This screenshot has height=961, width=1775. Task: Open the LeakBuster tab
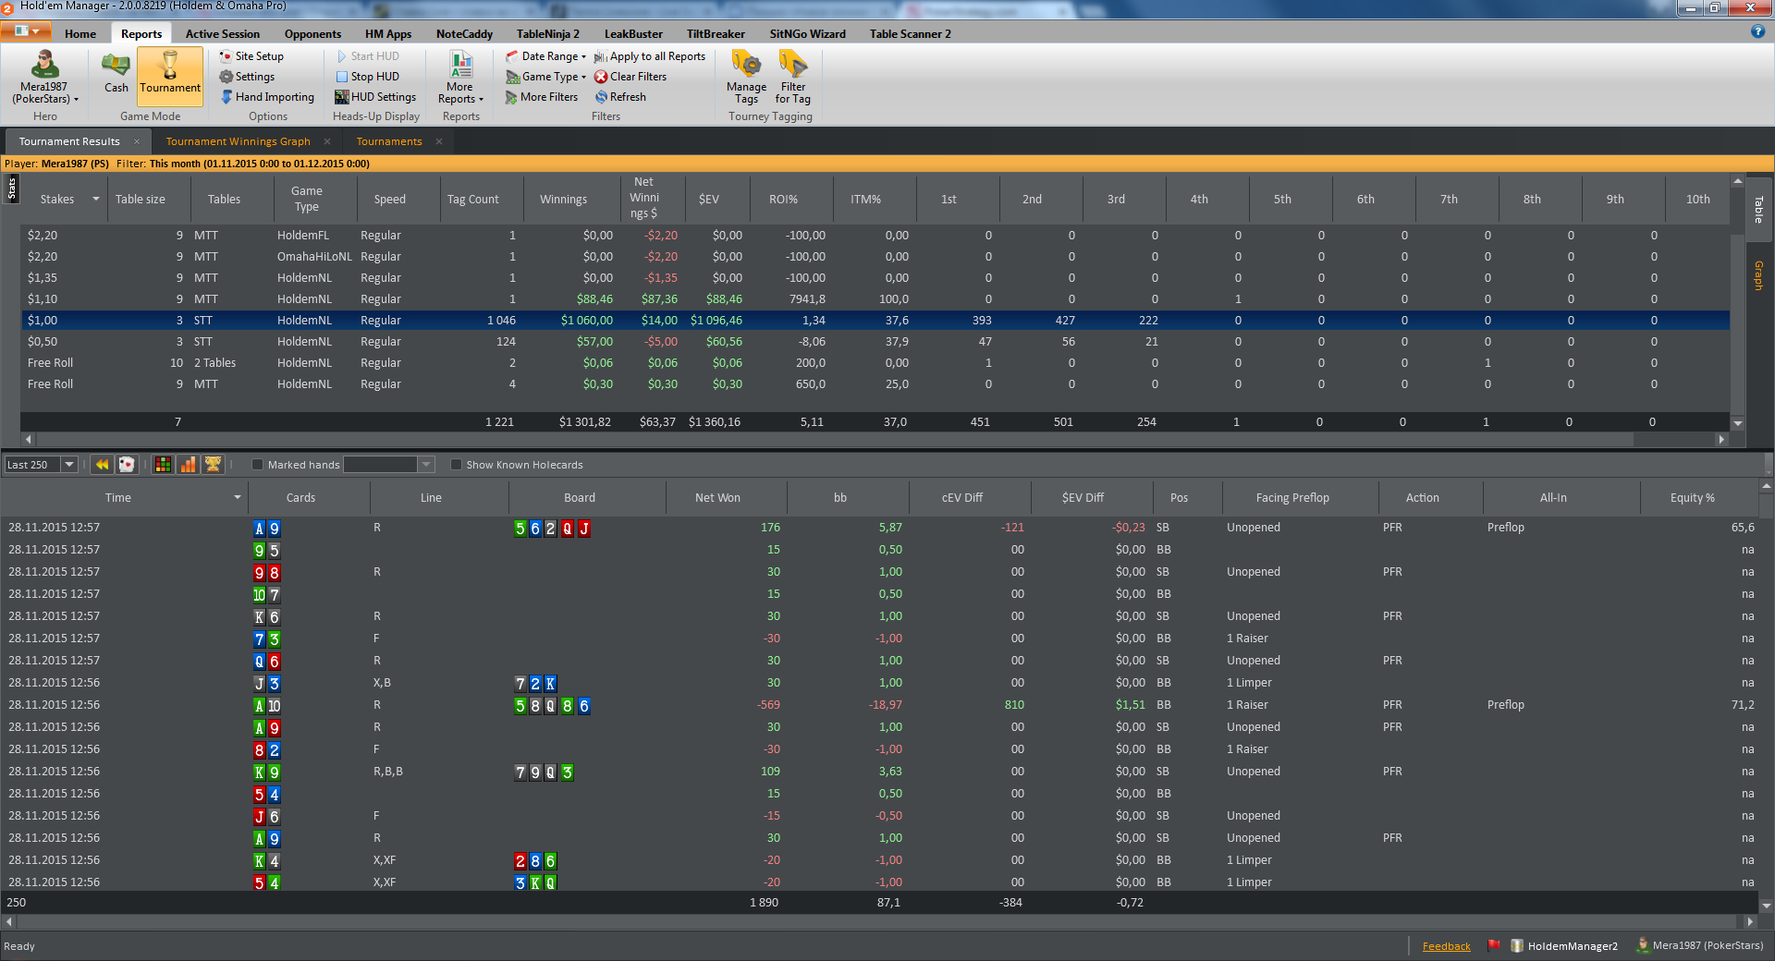[x=633, y=34]
